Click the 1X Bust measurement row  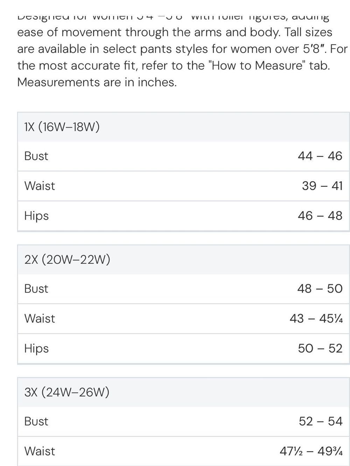point(184,156)
